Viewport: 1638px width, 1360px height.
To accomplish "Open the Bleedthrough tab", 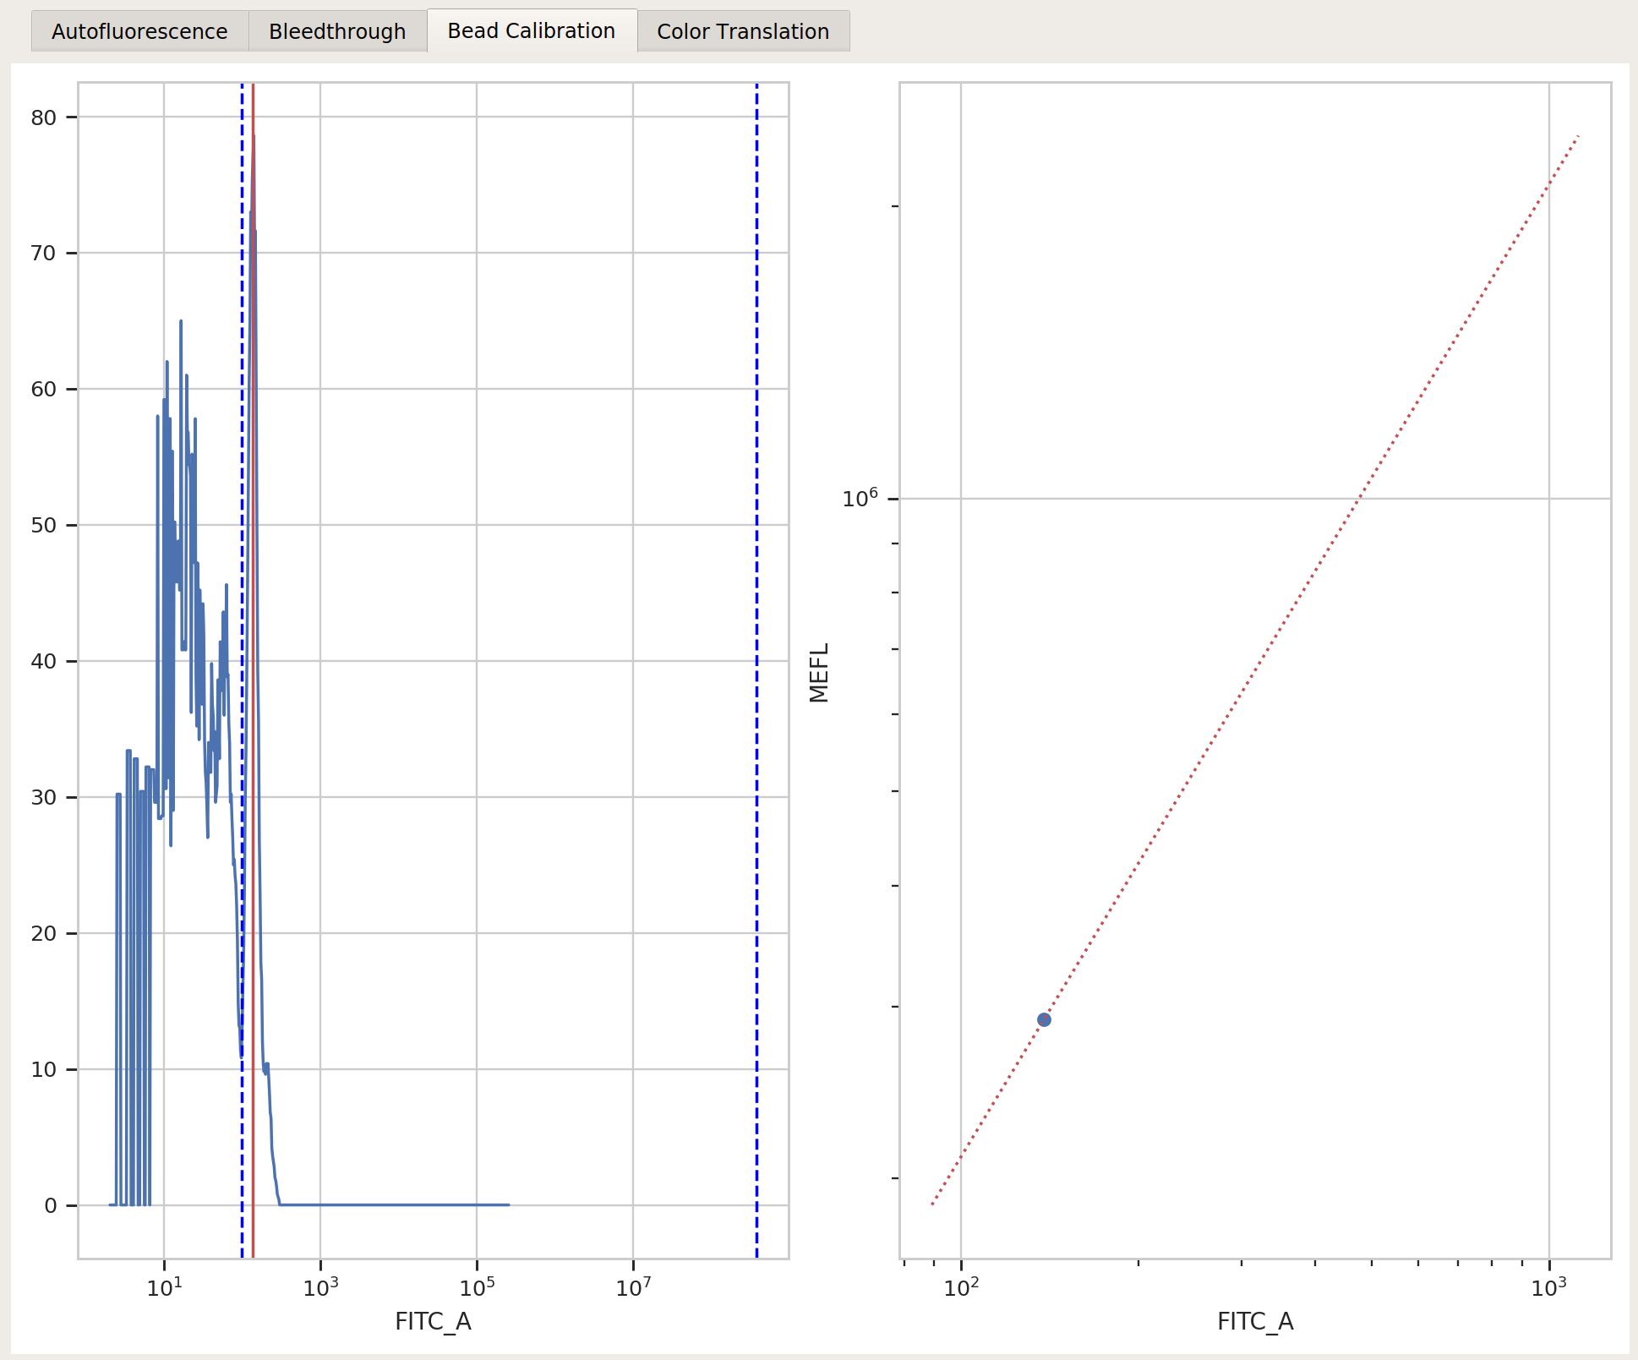I will (337, 31).
